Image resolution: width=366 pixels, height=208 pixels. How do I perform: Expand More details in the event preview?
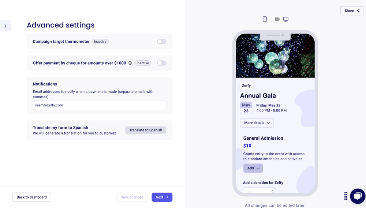click(257, 123)
